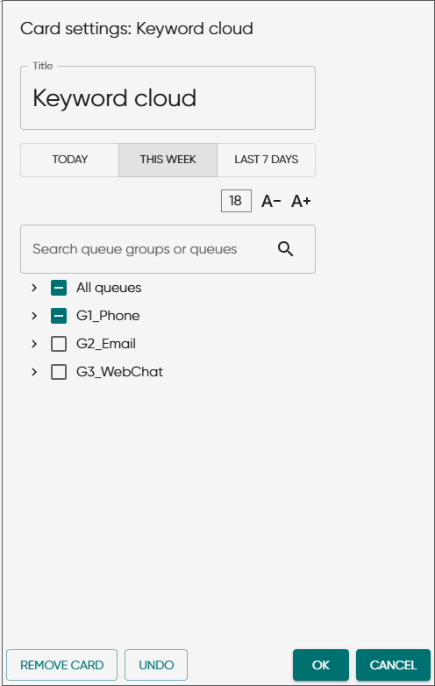The height and width of the screenshot is (686, 435).
Task: Select the TODAY time range tab
Action: 69,160
